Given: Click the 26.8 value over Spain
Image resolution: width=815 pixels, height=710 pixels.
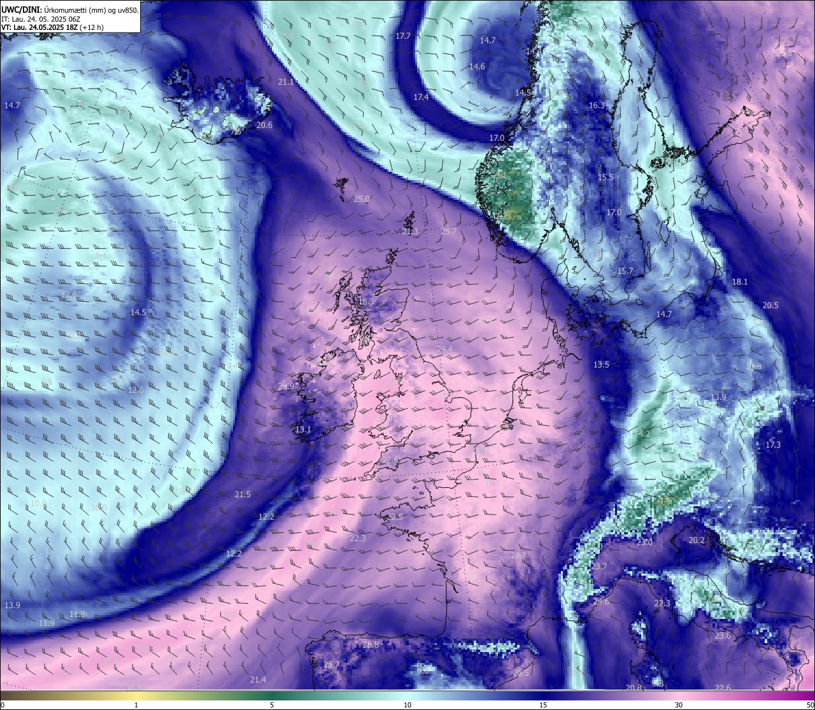Looking at the screenshot, I should point(371,645).
